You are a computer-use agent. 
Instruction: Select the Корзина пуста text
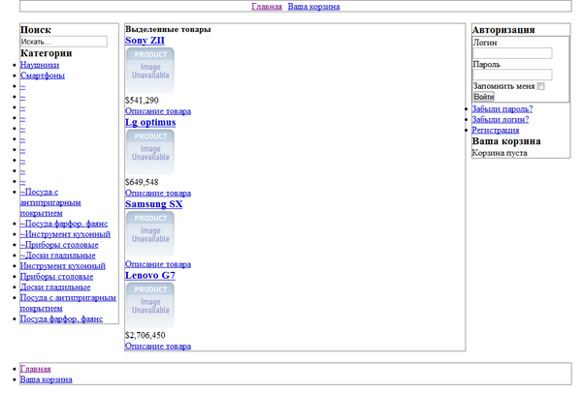(500, 153)
